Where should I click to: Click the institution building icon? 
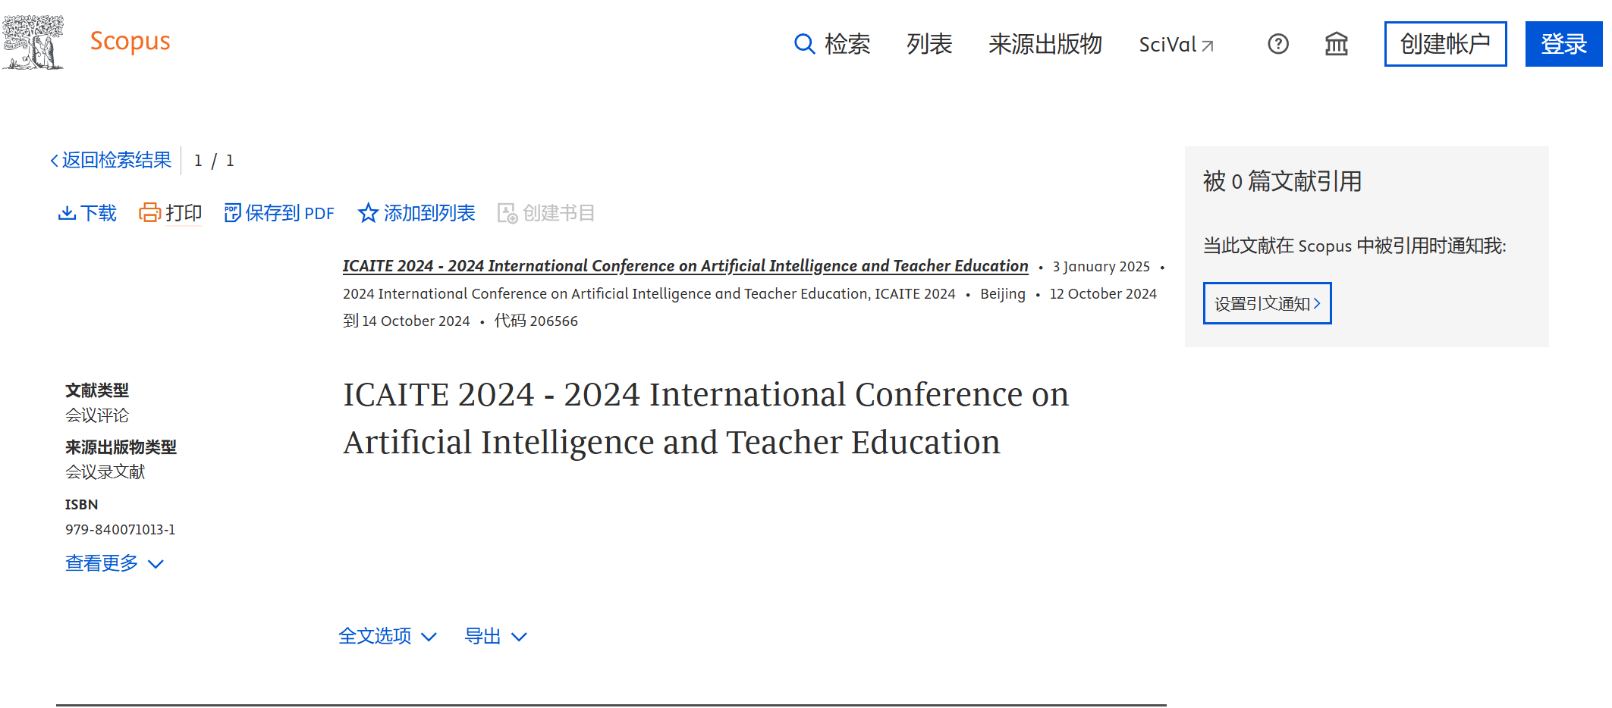coord(1336,44)
